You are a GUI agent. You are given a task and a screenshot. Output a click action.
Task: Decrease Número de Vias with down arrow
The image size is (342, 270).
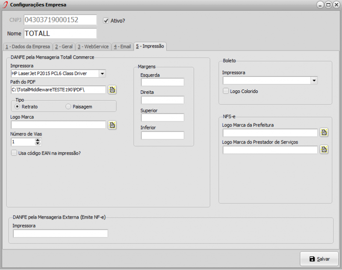[x=38, y=144]
